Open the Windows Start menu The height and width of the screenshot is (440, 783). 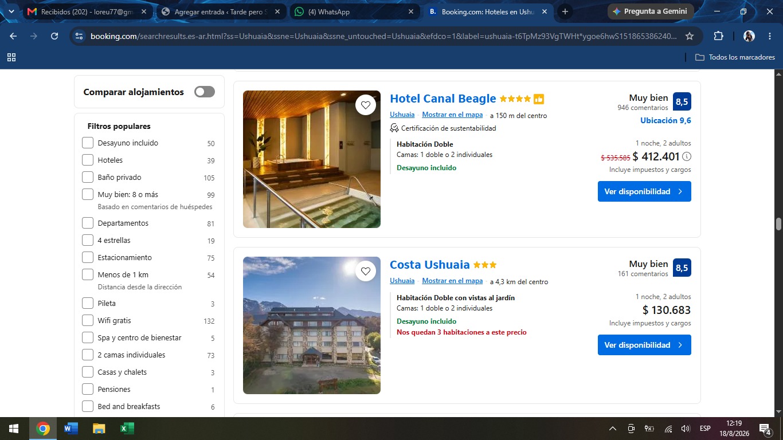(13, 429)
